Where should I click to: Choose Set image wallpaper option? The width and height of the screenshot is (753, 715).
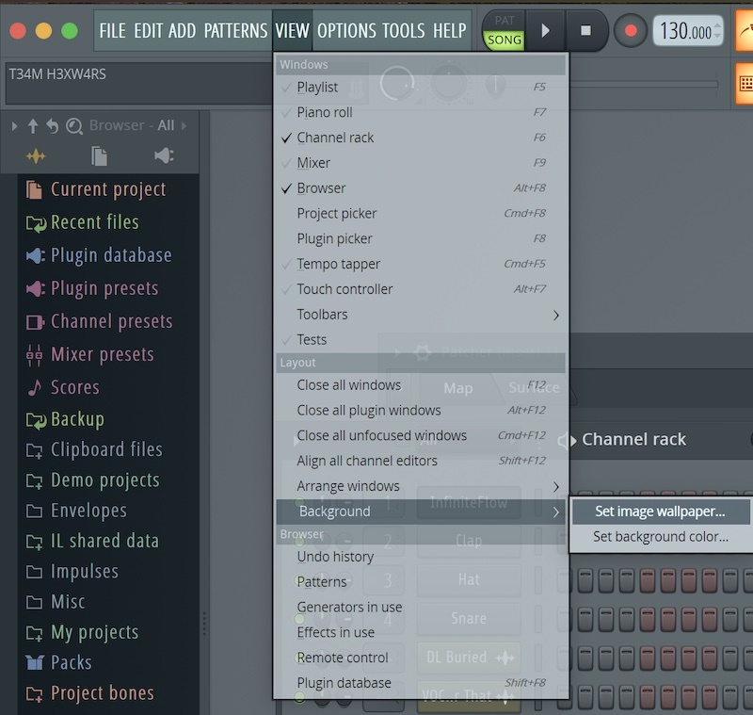coord(660,512)
